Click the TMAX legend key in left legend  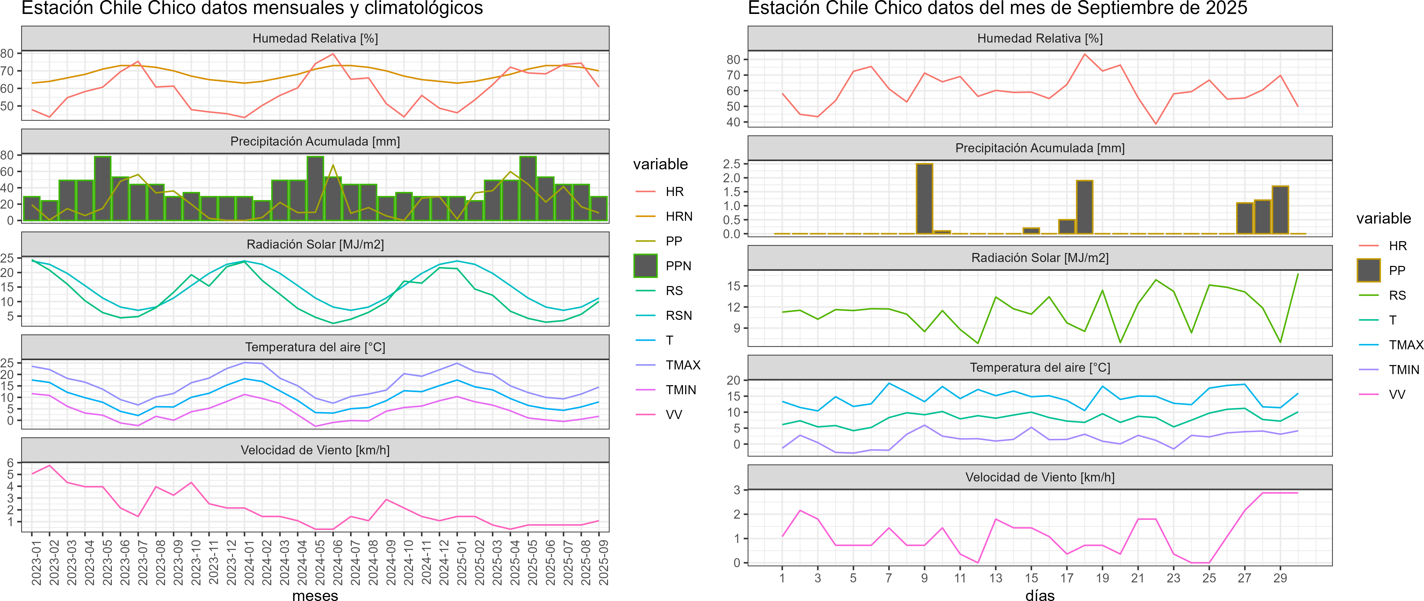pyautogui.click(x=645, y=365)
